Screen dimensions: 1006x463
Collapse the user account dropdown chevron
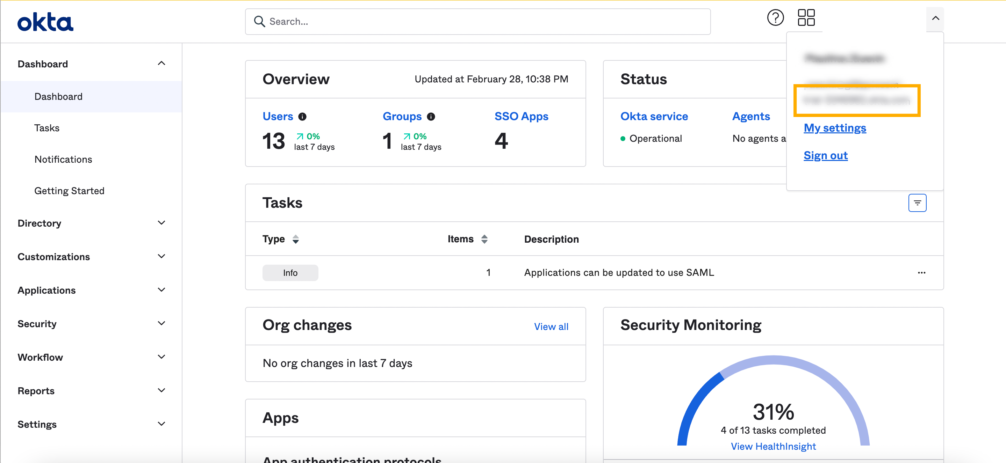pyautogui.click(x=935, y=19)
